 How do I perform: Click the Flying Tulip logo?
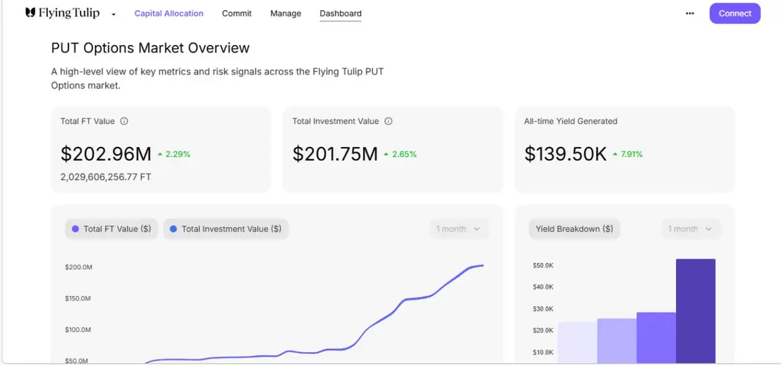pyautogui.click(x=62, y=13)
